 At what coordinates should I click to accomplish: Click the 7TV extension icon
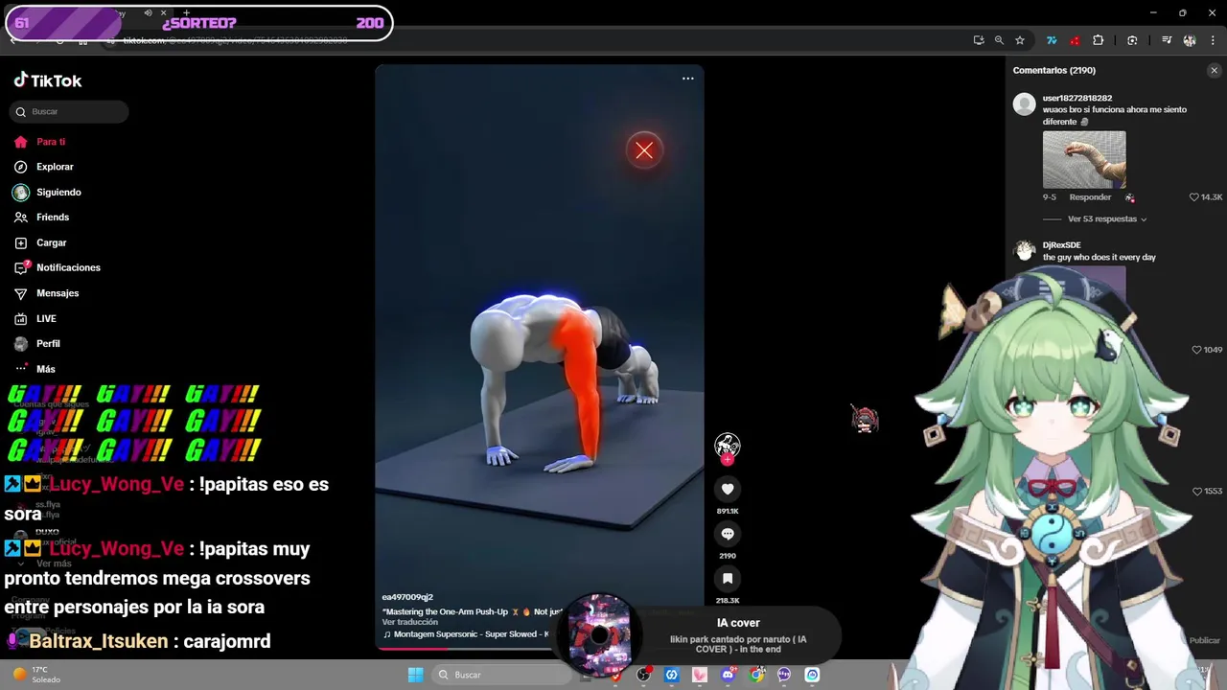tap(1052, 40)
